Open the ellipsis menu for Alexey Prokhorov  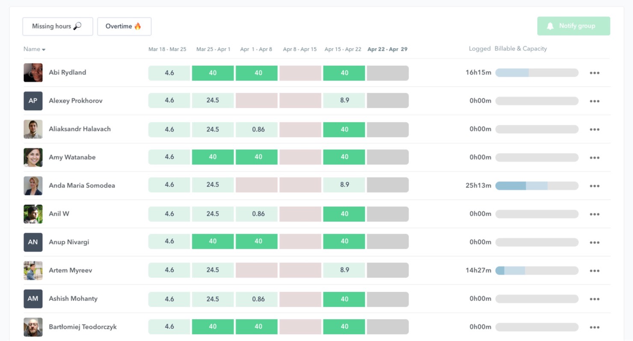coord(595,101)
